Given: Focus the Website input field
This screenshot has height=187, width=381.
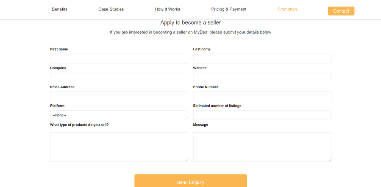Looking at the screenshot, I should click(x=262, y=78).
